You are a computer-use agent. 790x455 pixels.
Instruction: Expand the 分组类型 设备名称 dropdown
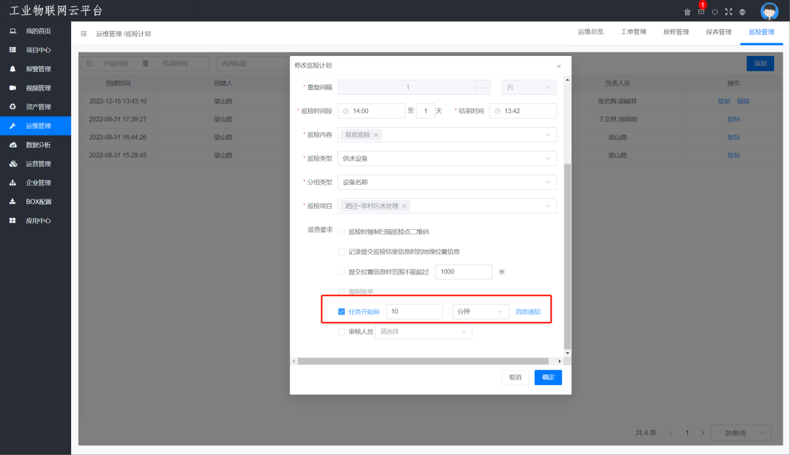(x=446, y=182)
